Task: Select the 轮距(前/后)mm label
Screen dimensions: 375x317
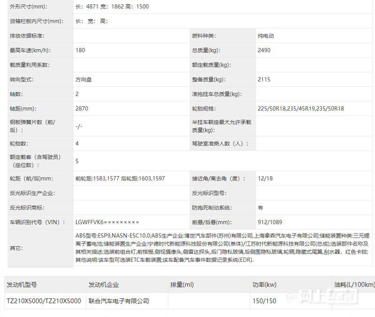Action: (x=31, y=178)
